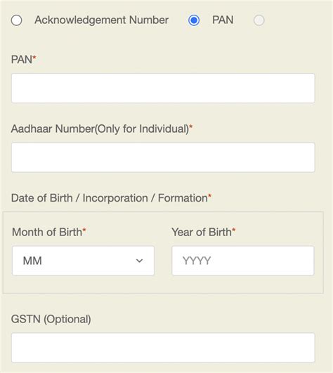Select the PAN radio button

(x=194, y=20)
